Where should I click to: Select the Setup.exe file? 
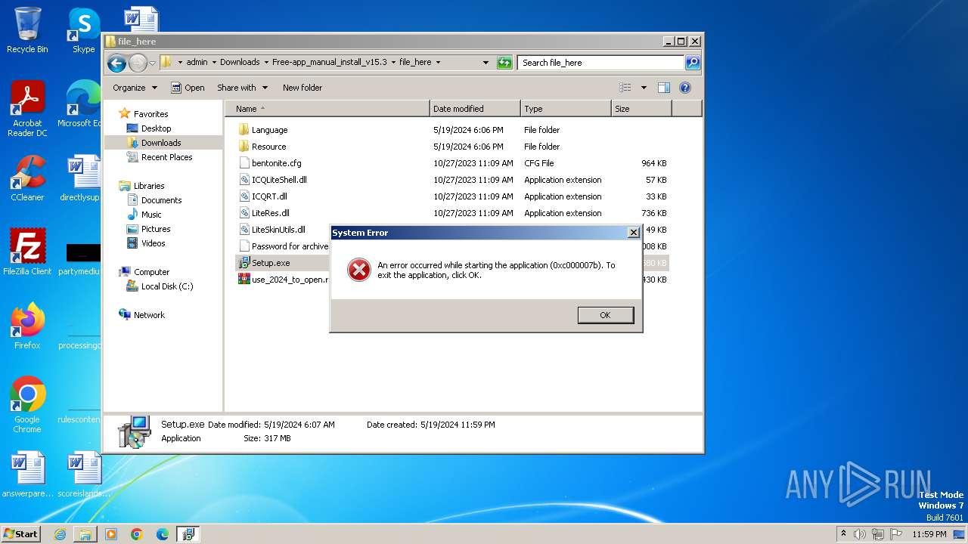271,263
